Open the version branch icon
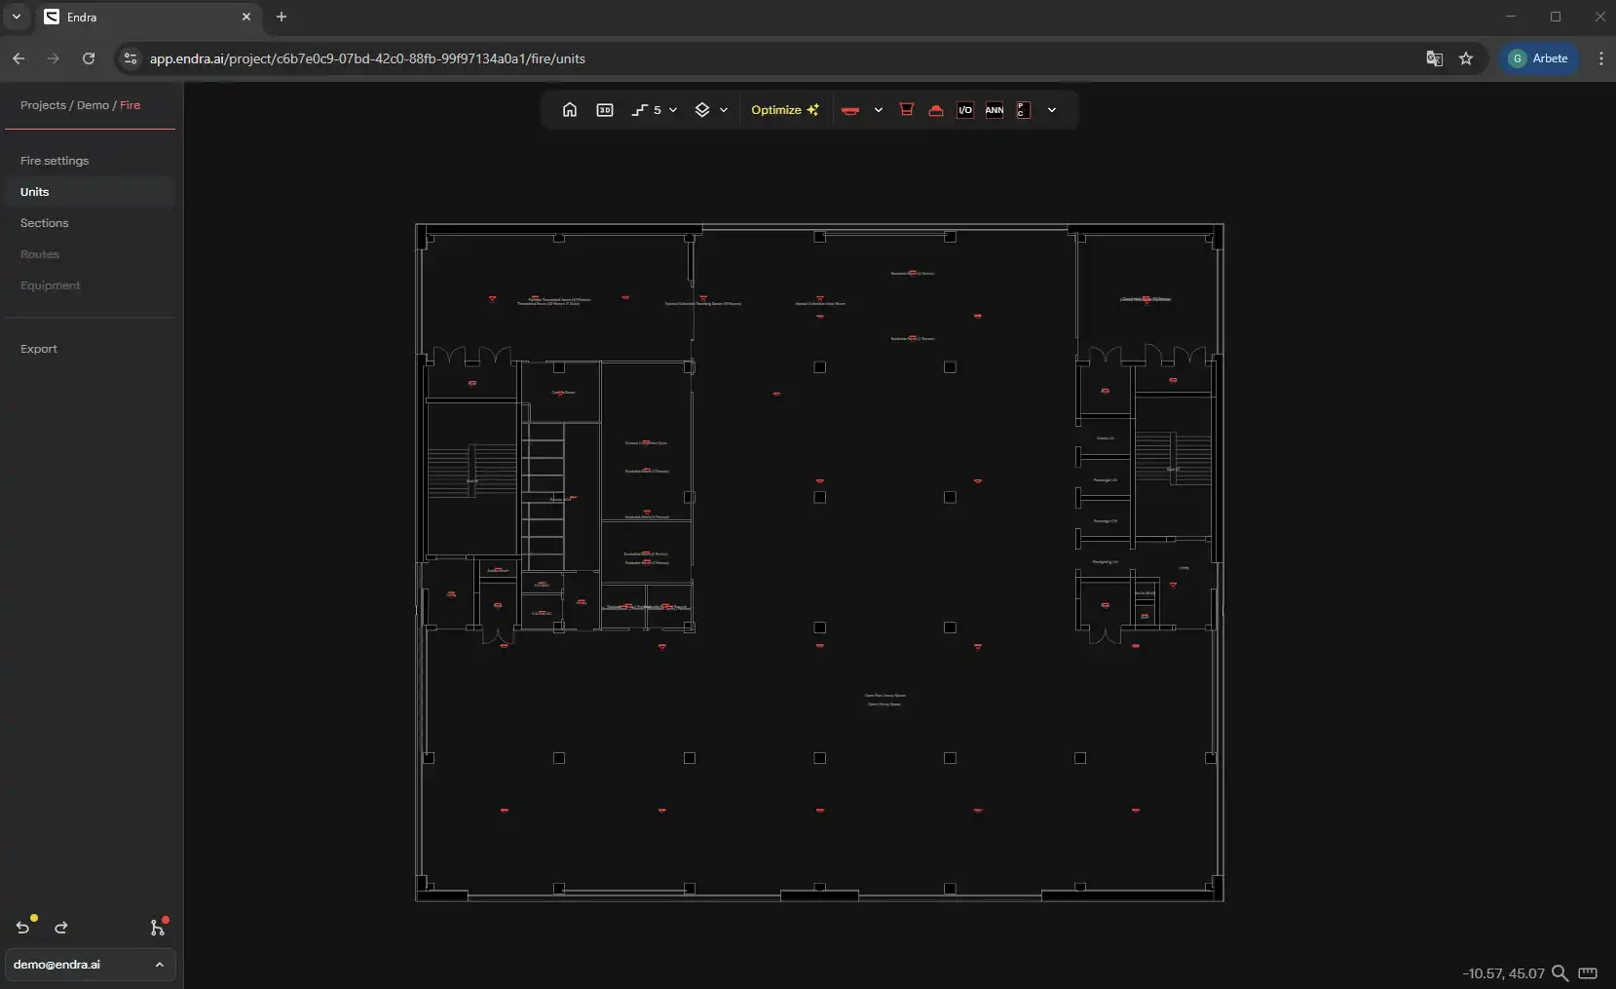 coord(157,928)
